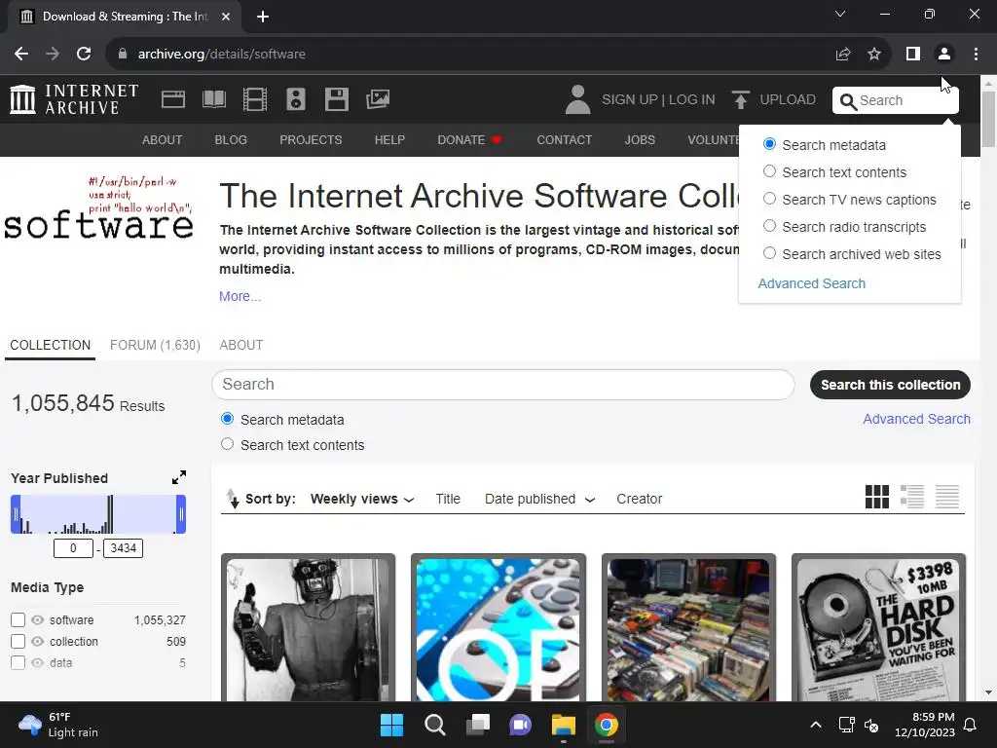Open Date published sort dropdown
Image resolution: width=997 pixels, height=748 pixels.
[x=539, y=500]
